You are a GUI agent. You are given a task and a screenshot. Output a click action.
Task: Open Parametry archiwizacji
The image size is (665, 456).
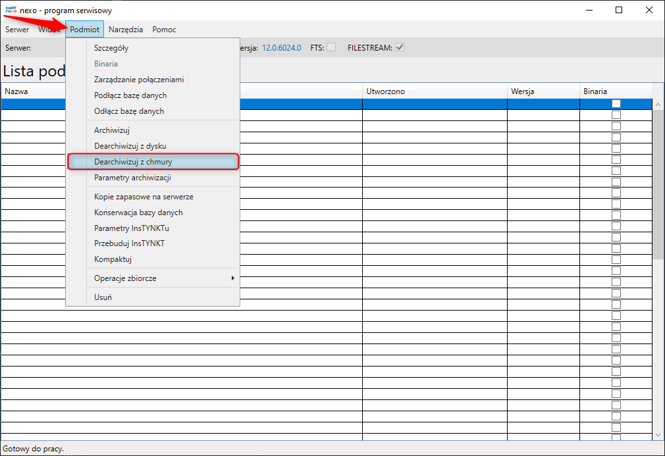coord(153,178)
